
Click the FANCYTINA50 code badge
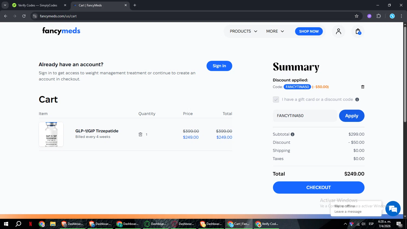tap(297, 87)
